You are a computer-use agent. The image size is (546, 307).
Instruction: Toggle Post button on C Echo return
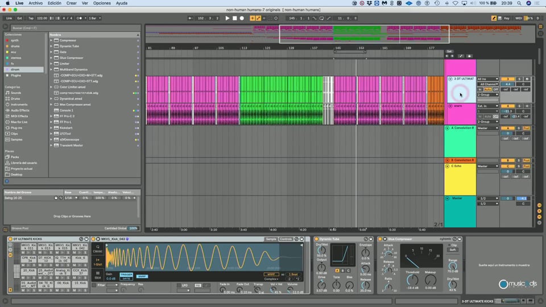tap(527, 167)
